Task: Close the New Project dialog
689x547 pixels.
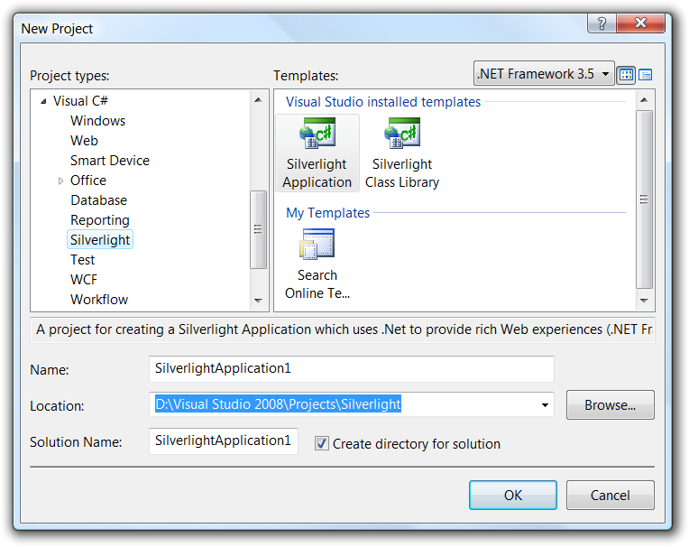Action: [640, 23]
